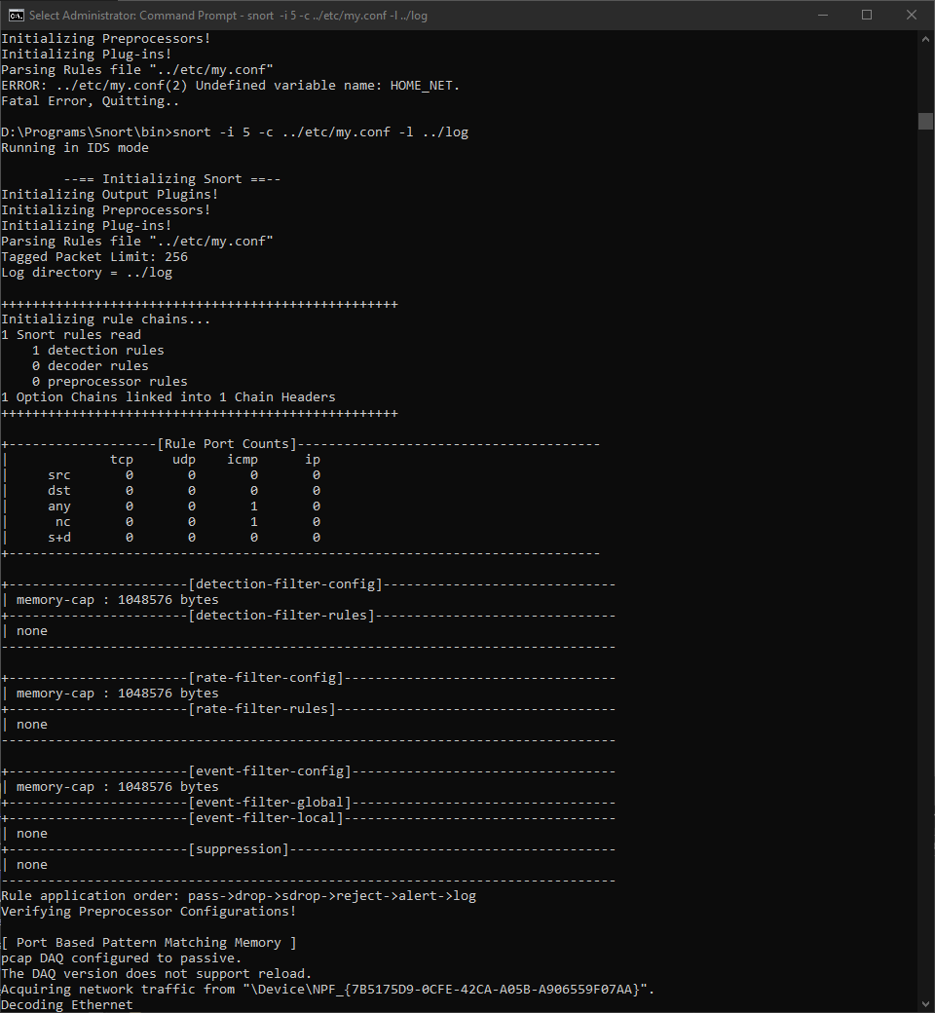Maximize the Command Prompt window
The height and width of the screenshot is (1013, 935).
(867, 15)
